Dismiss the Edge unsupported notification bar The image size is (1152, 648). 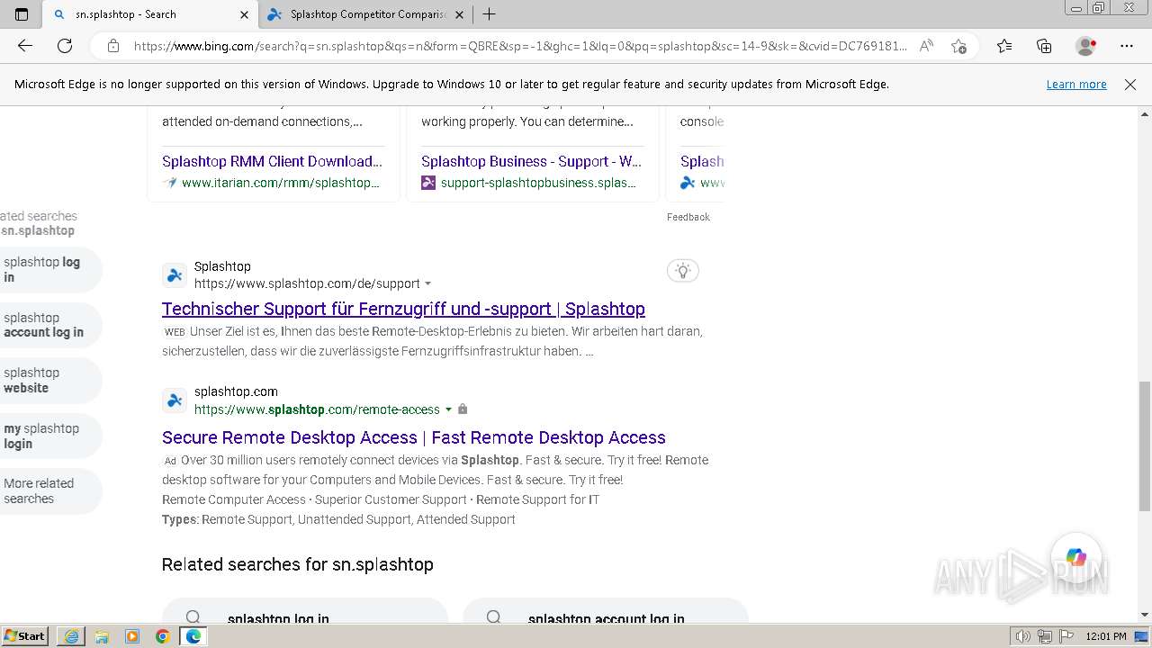1130,84
